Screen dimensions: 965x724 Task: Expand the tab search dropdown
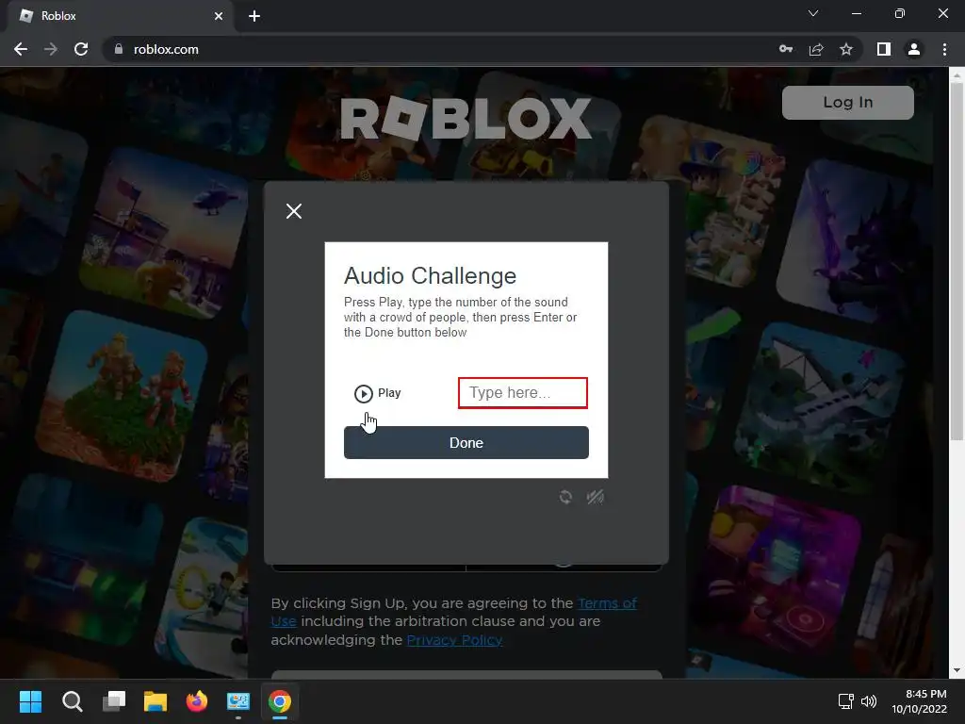coord(813,13)
